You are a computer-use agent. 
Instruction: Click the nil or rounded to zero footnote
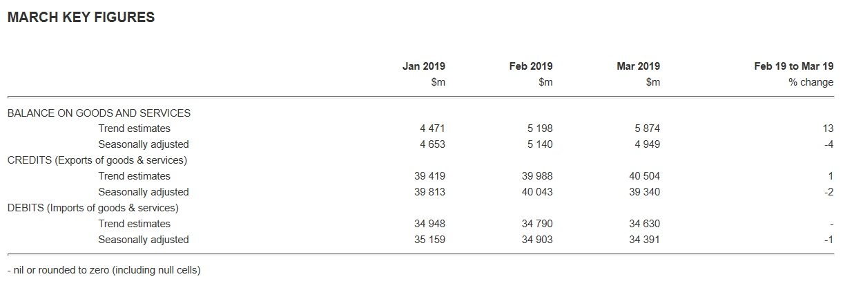tap(104, 270)
